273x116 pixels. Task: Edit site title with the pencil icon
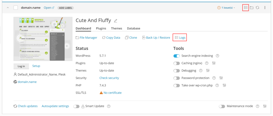[x=116, y=21]
